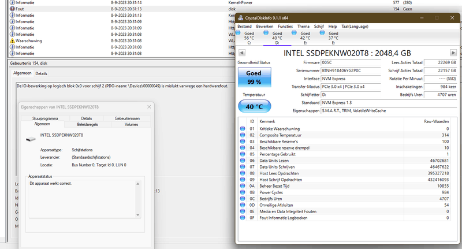462x249 pixels.
Task: Click status orb for Beschikbare Reserve's row 03
Action: [243, 142]
